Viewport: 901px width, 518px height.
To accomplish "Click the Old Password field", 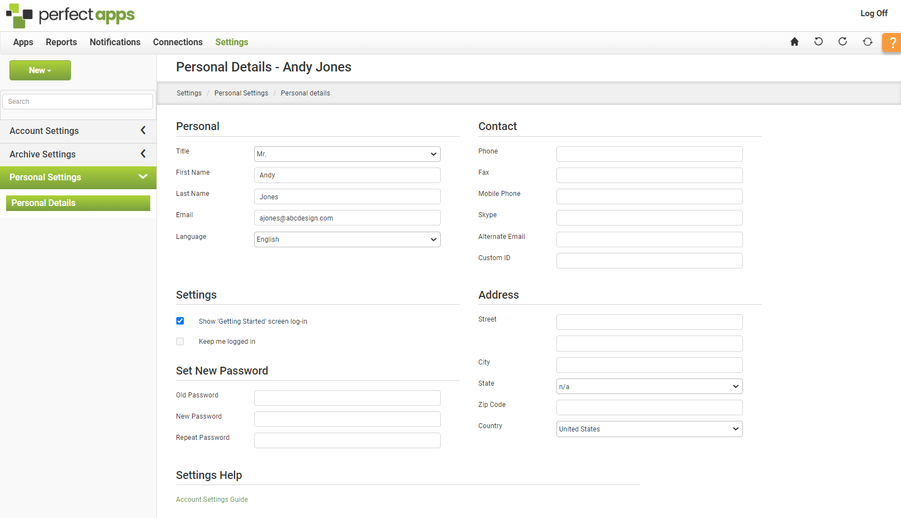I will click(347, 398).
